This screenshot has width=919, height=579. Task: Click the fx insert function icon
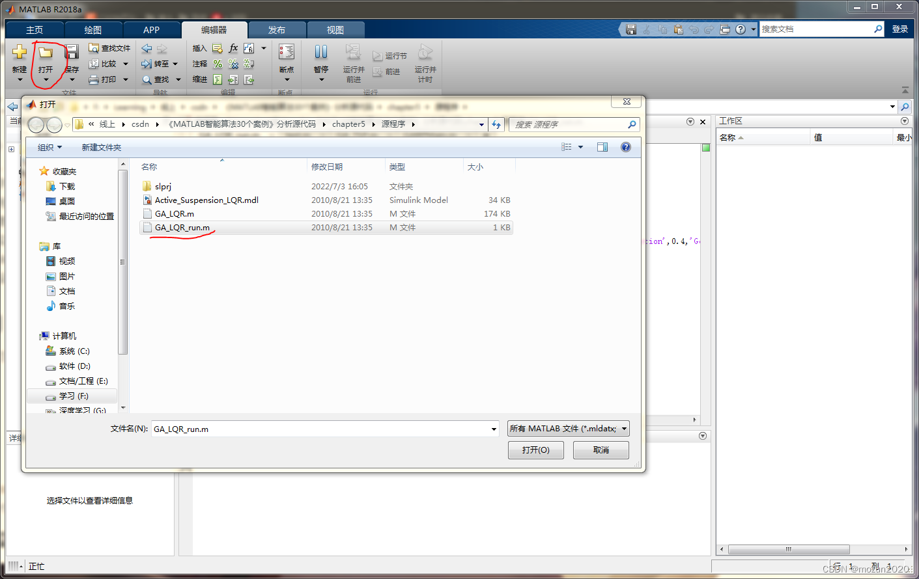[233, 48]
